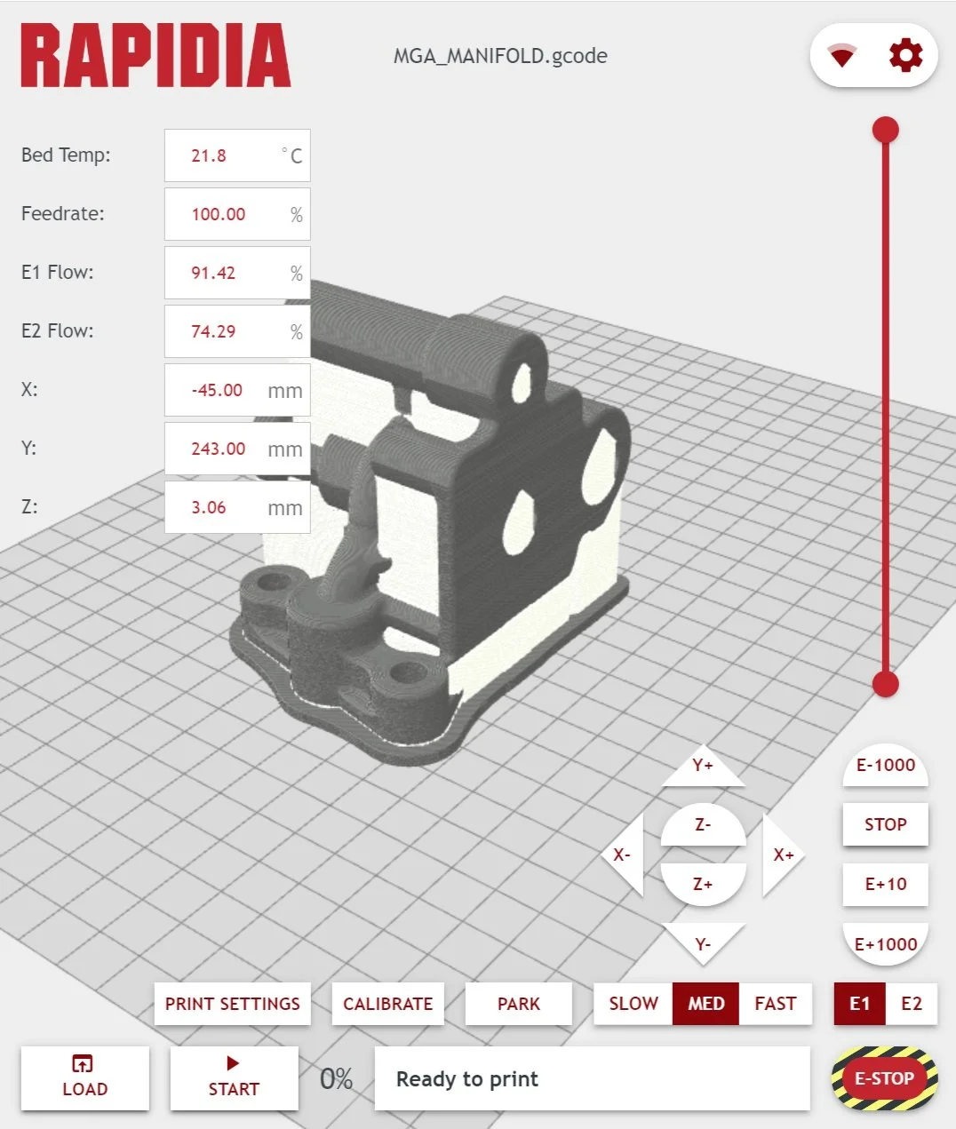This screenshot has width=956, height=1129.
Task: Jog the Z axis up with Z-
Action: click(x=704, y=824)
